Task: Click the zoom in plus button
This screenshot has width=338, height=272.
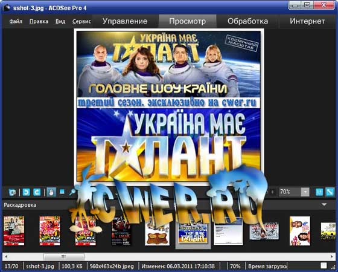Action: click(272, 192)
